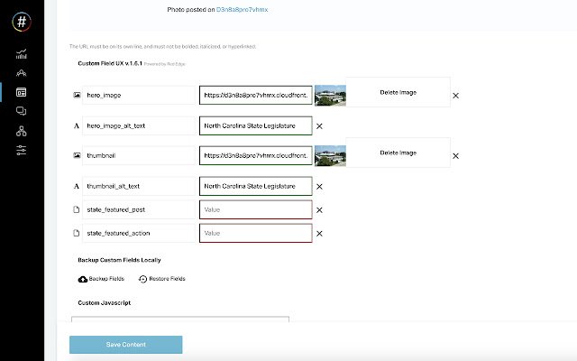Viewport: 577px width, 361px height.
Task: Click the Backup Fields label
Action: coord(106,279)
